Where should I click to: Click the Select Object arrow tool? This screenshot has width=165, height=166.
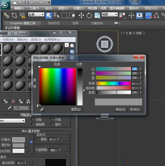tap(49, 15)
